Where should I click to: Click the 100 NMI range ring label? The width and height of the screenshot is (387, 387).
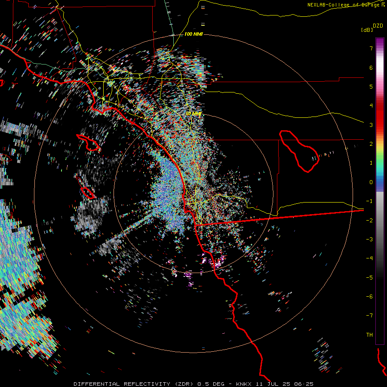point(193,34)
